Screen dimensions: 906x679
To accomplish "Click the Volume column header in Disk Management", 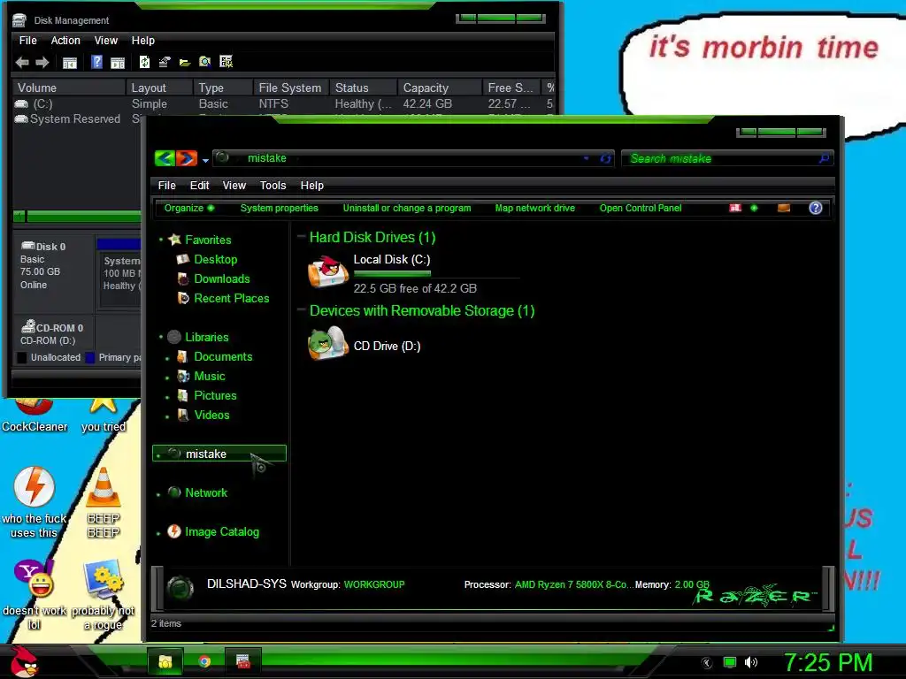I will pos(69,88).
